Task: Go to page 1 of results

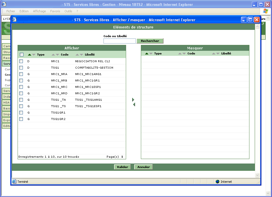Action: pyautogui.click(x=122, y=157)
